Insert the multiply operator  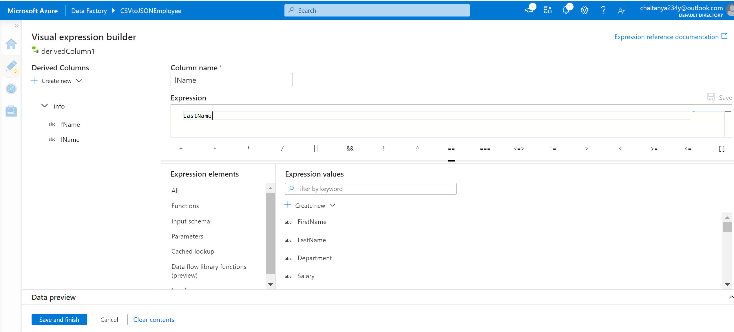coord(249,148)
